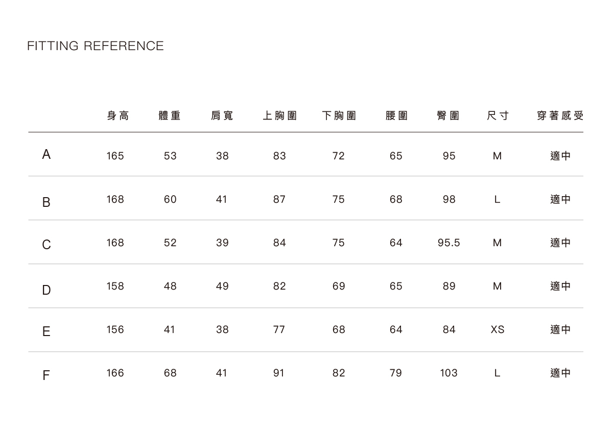This screenshot has height=429, width=613.
Task: Click row label F
Action: (46, 376)
